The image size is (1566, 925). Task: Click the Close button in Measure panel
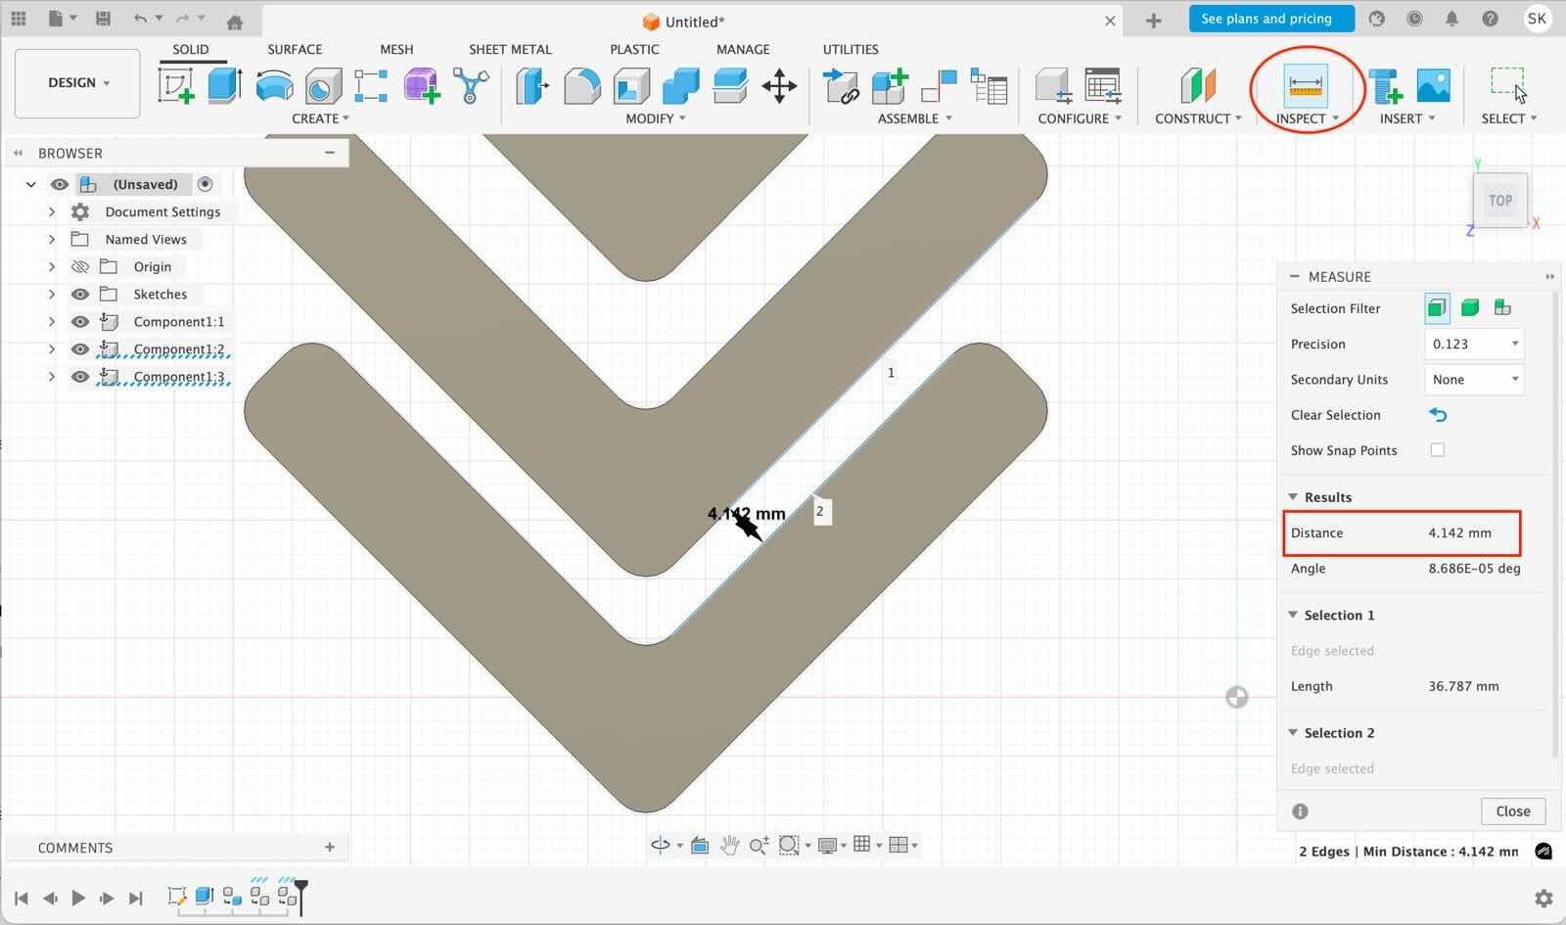pyautogui.click(x=1512, y=811)
